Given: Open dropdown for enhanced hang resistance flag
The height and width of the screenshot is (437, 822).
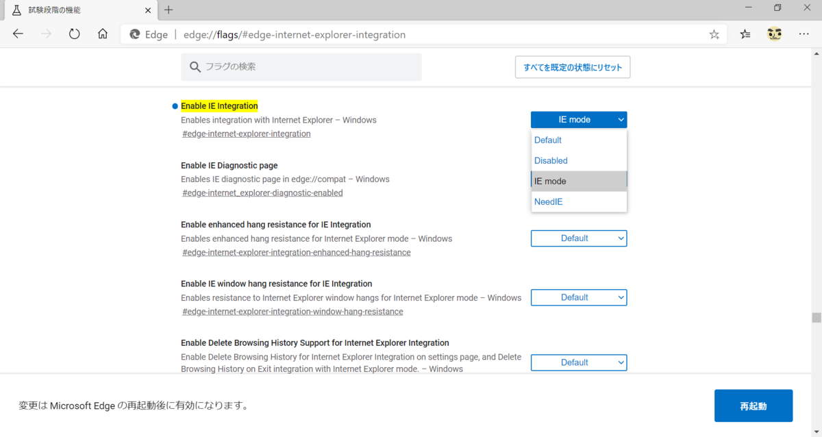Looking at the screenshot, I should click(x=579, y=238).
